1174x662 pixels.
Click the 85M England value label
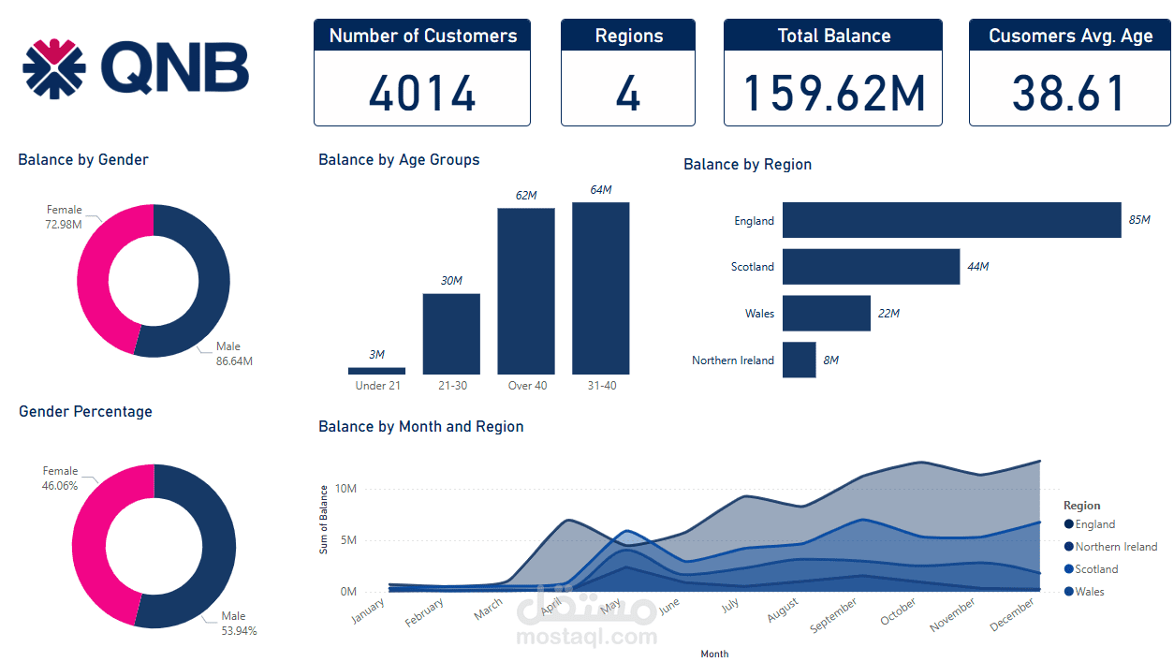(1139, 220)
